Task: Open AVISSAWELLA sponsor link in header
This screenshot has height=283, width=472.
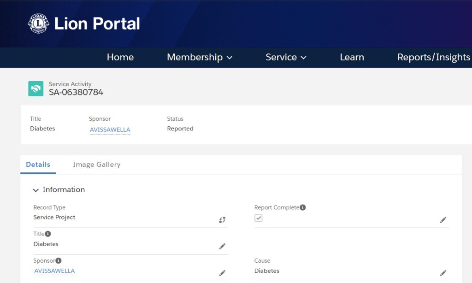Action: 110,130
